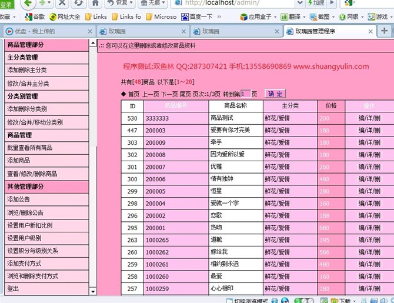
Task: Click the product code 200009
Action: tap(155, 142)
